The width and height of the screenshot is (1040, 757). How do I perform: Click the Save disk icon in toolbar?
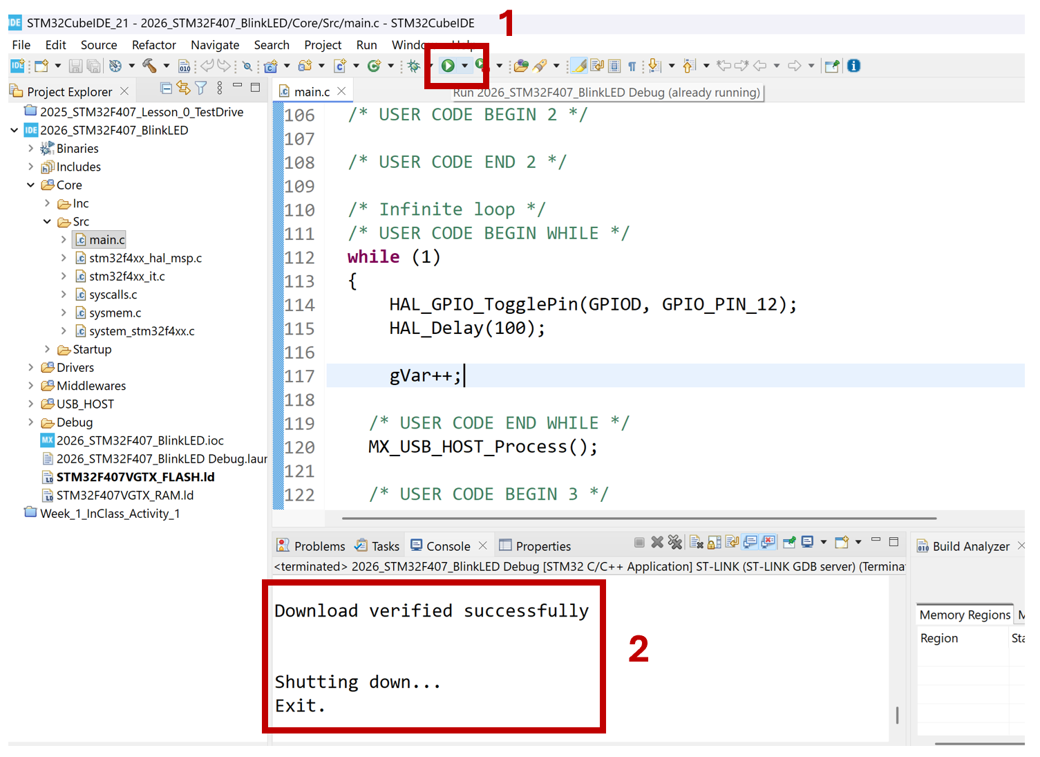tap(75, 66)
